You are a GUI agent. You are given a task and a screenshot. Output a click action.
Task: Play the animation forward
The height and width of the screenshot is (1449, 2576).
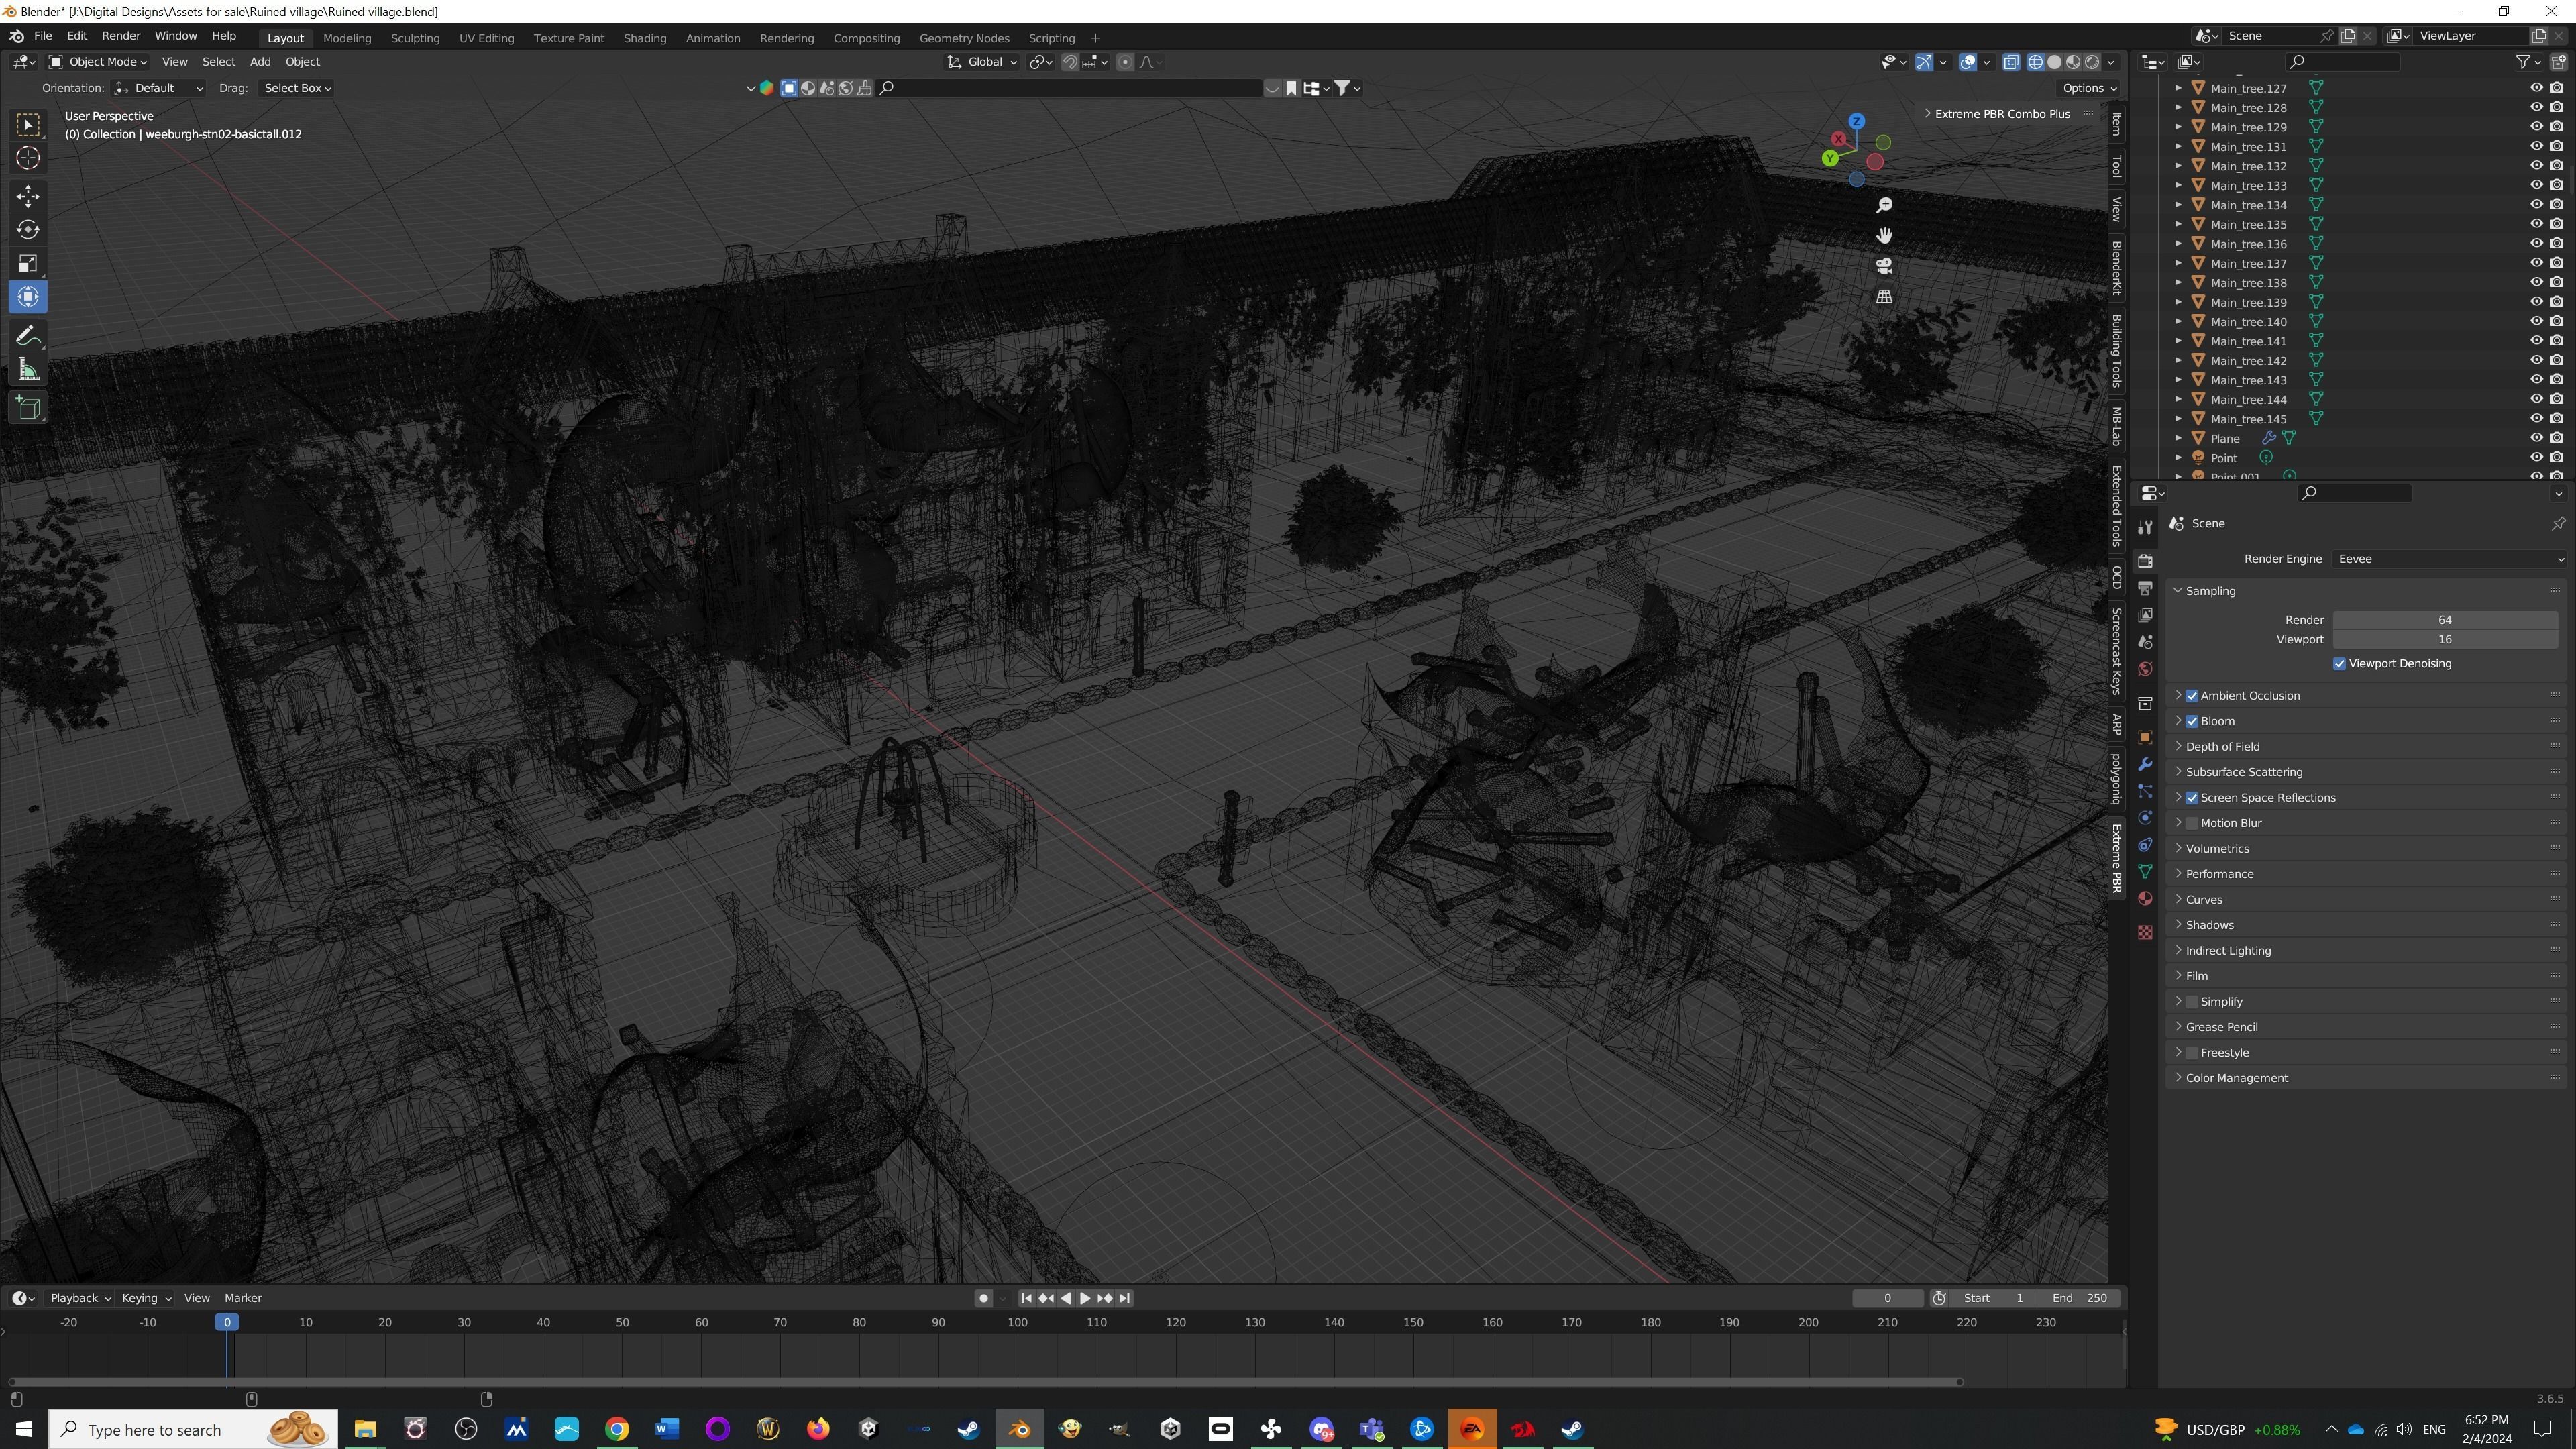coord(1085,1299)
